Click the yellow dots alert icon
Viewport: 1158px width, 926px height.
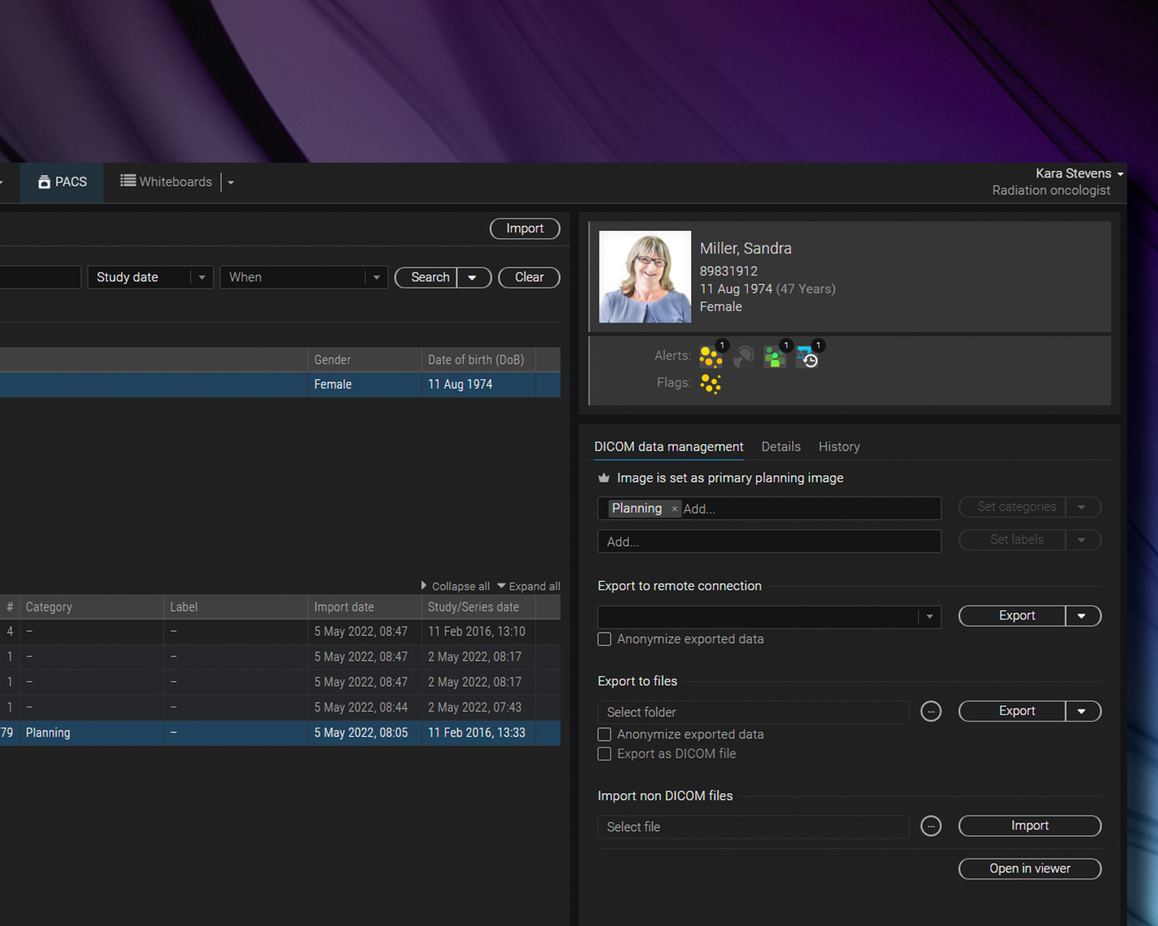[x=710, y=357]
